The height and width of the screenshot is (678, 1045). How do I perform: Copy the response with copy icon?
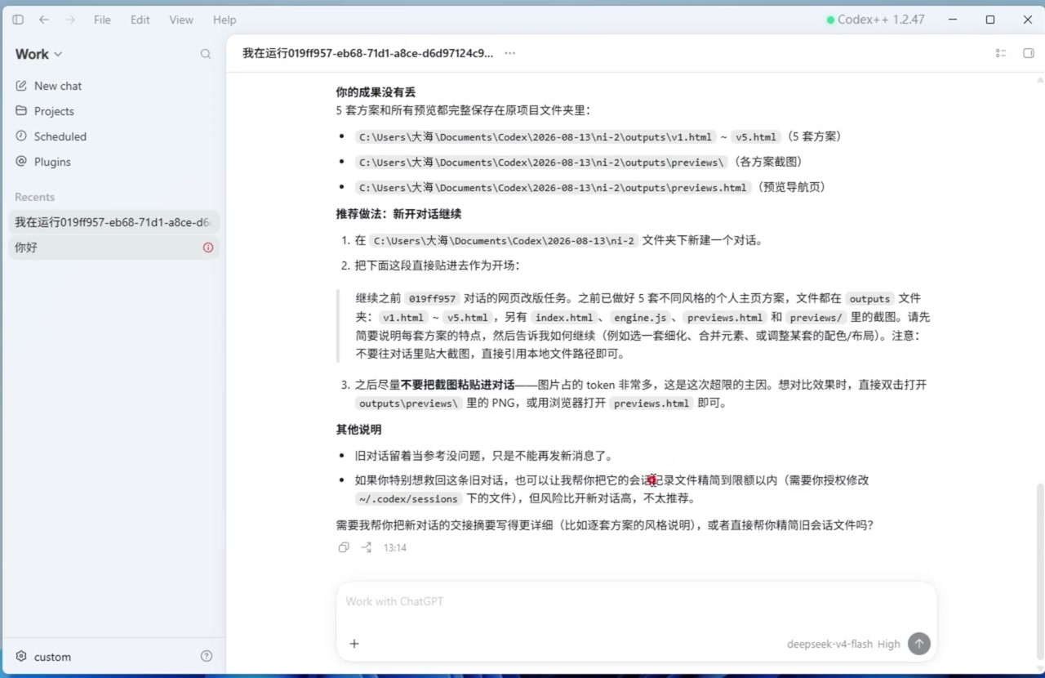pos(344,547)
